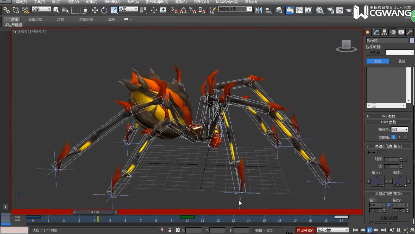The width and height of the screenshot is (415, 234).
Task: Activate the Select and Move tool
Action: pyautogui.click(x=95, y=10)
